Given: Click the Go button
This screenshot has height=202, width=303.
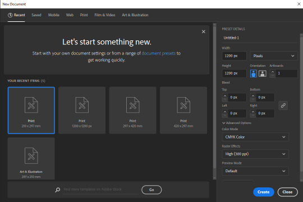Looking at the screenshot, I should (x=151, y=190).
